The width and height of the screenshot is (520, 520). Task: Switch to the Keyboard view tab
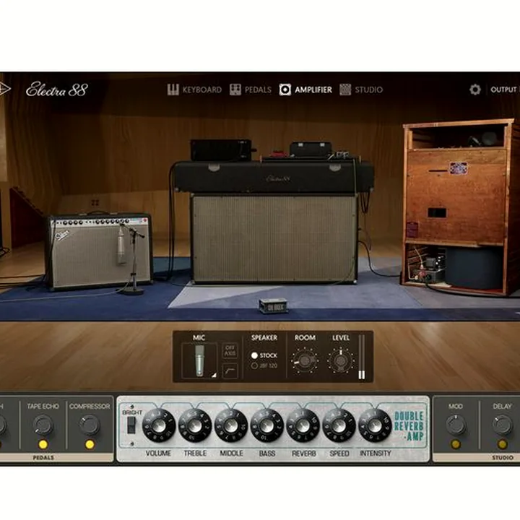coord(194,90)
